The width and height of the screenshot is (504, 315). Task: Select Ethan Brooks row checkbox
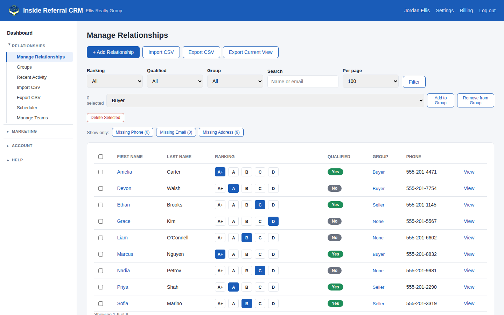100,205
